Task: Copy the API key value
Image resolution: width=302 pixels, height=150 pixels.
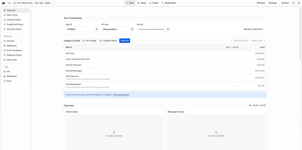Action: tap(132, 29)
